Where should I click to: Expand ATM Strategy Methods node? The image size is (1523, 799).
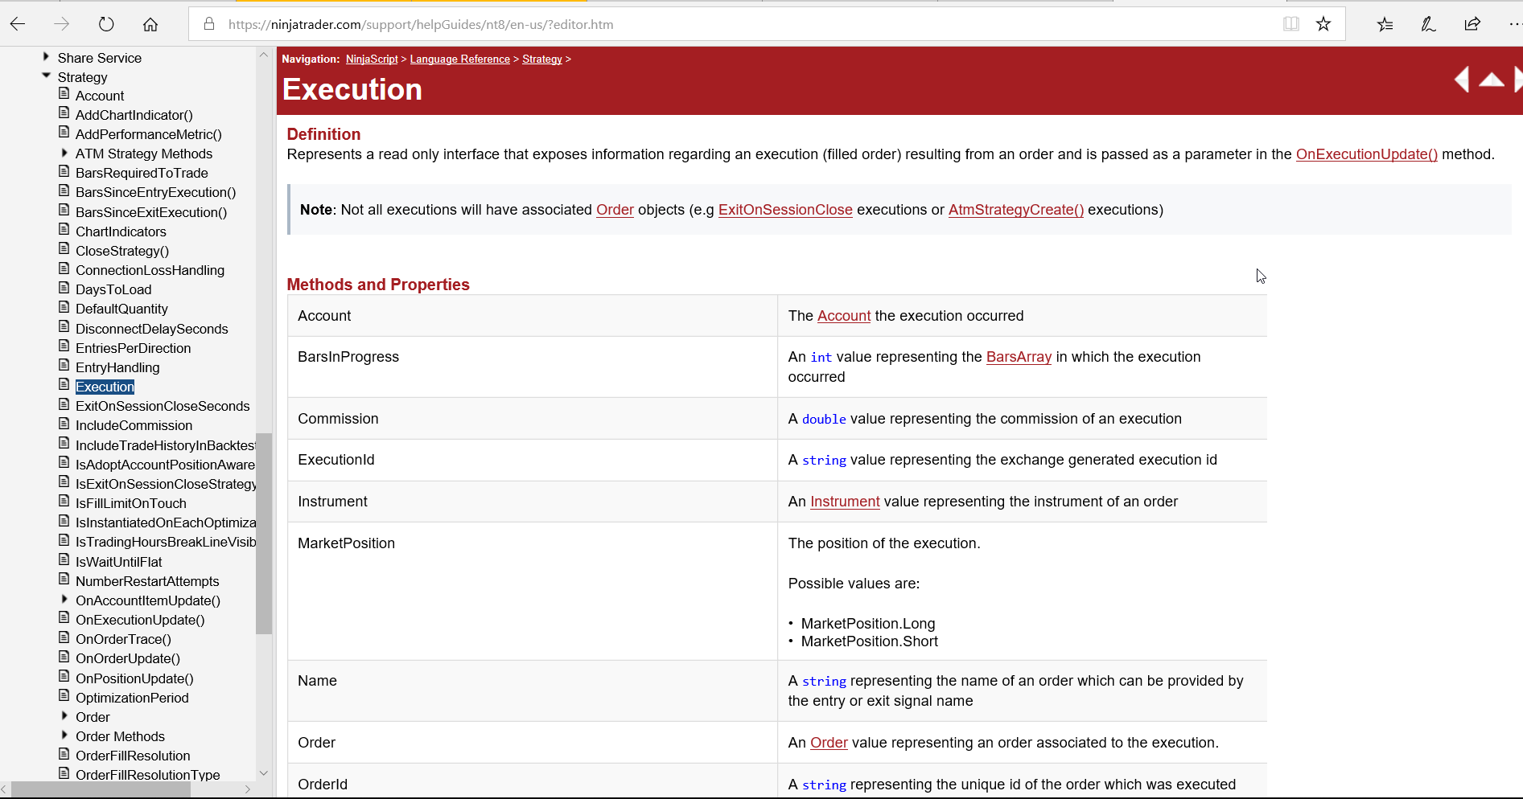(x=64, y=153)
